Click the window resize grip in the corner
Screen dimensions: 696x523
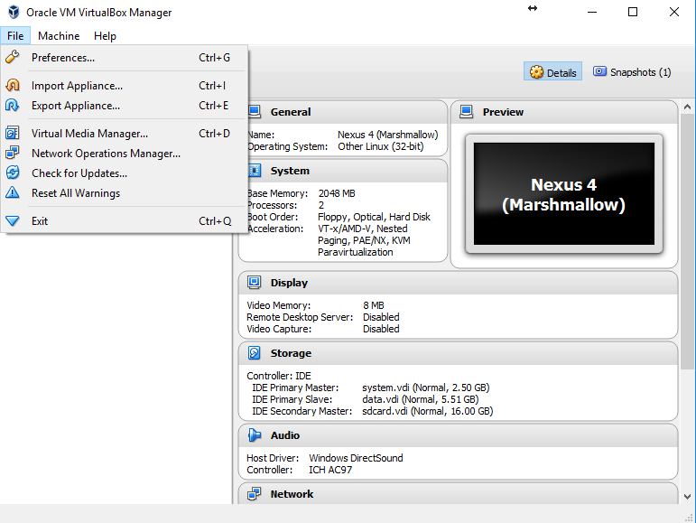click(690, 518)
